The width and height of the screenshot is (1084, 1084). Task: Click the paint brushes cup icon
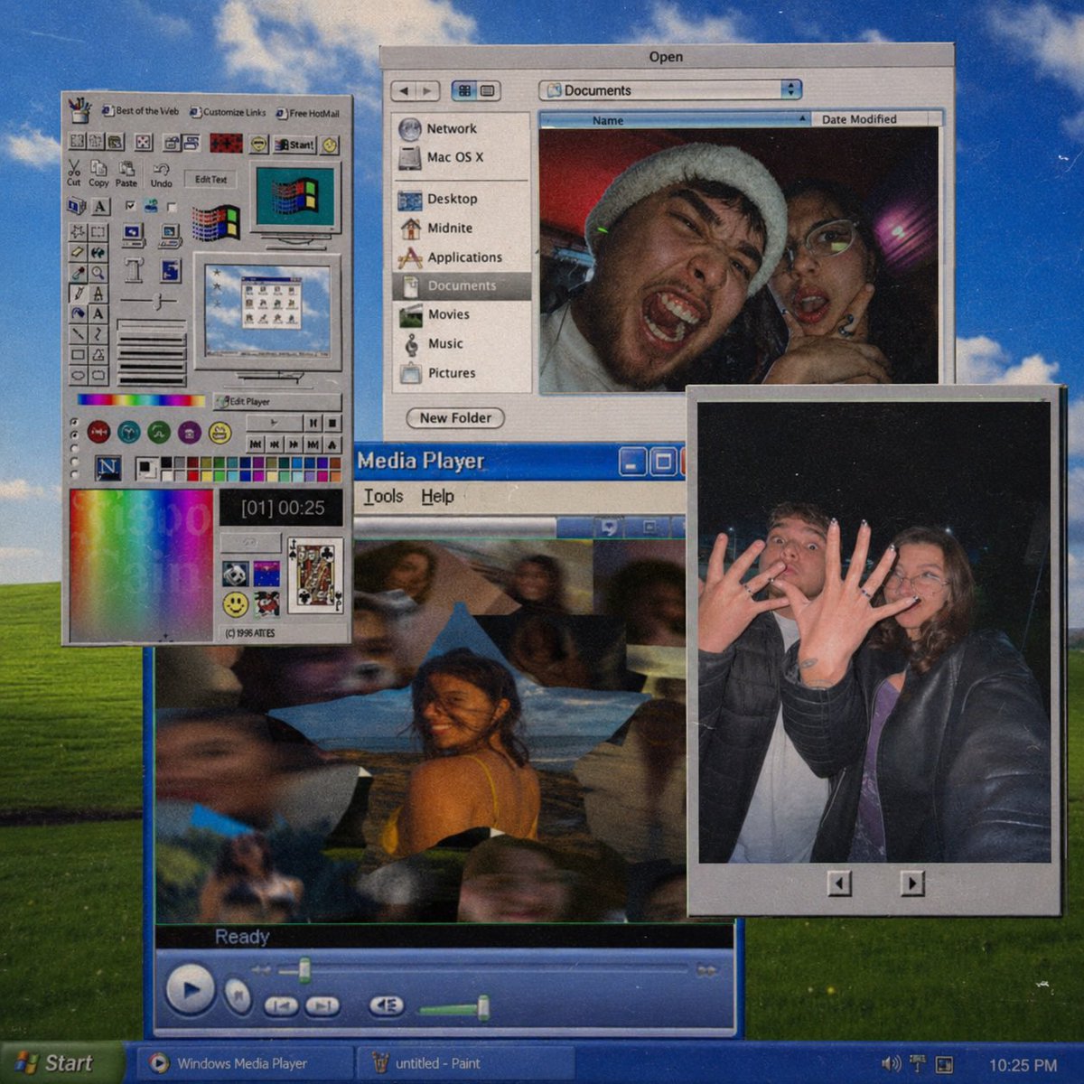coord(79,111)
